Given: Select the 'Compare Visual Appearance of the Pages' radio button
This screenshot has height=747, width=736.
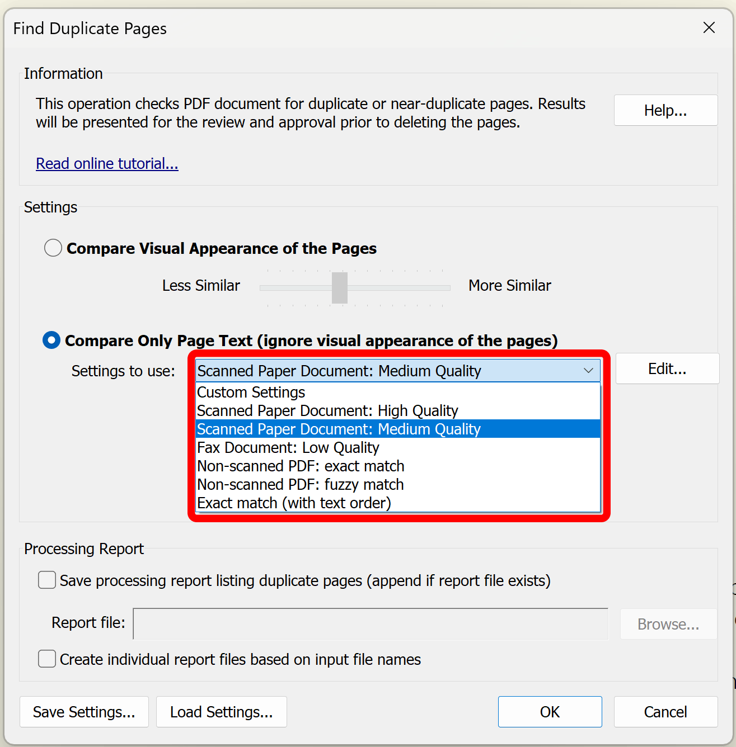Looking at the screenshot, I should pyautogui.click(x=53, y=248).
